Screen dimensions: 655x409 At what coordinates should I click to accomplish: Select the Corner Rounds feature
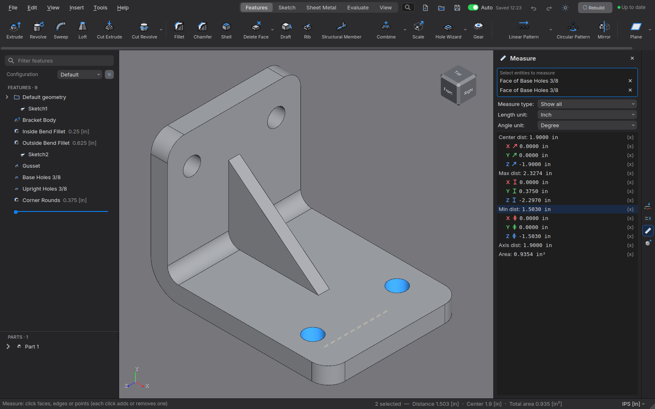point(50,200)
